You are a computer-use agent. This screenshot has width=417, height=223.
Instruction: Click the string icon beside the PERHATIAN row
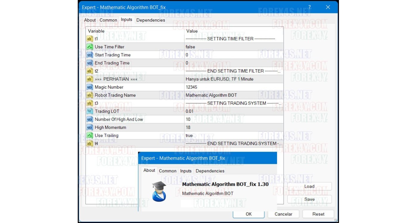tap(90, 79)
